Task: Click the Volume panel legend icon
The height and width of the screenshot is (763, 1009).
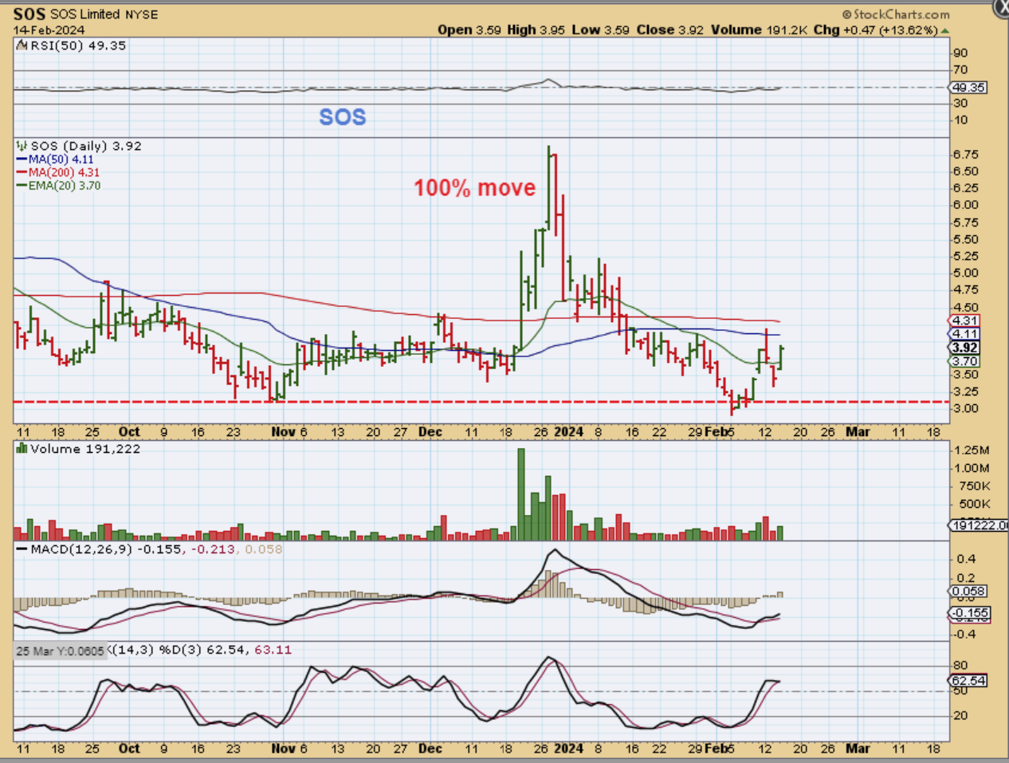Action: point(22,449)
